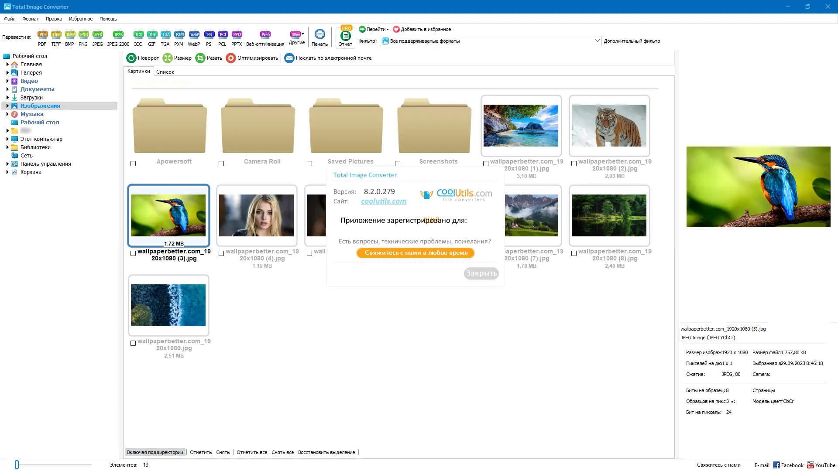Open the Format menu
The height and width of the screenshot is (471, 838).
[31, 19]
